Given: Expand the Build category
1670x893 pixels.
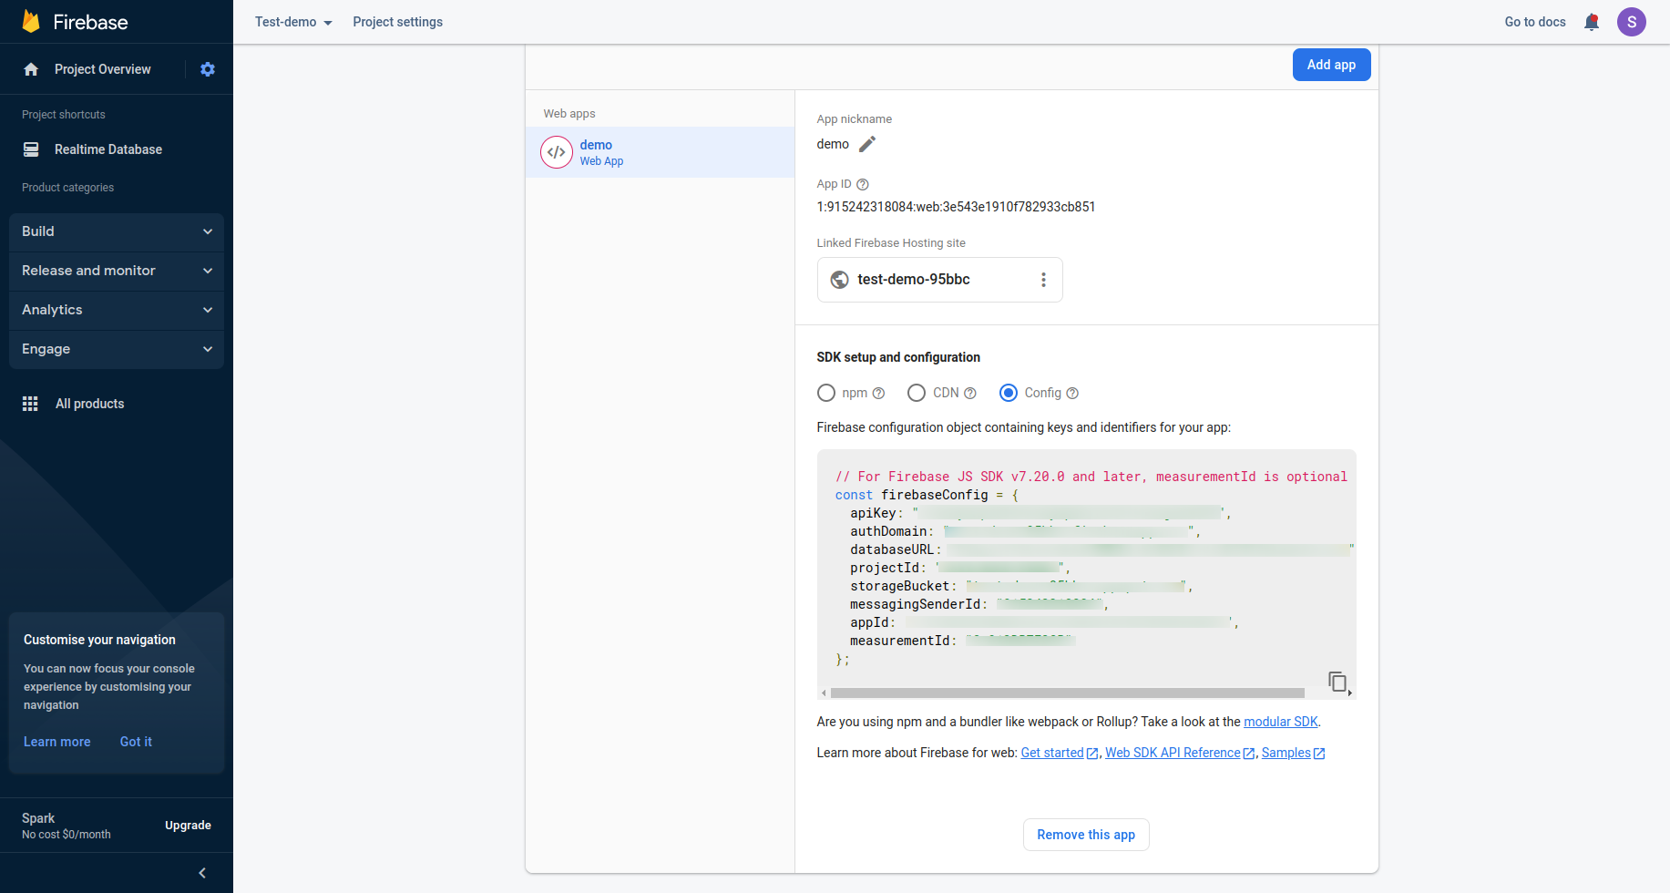Looking at the screenshot, I should click(x=117, y=231).
